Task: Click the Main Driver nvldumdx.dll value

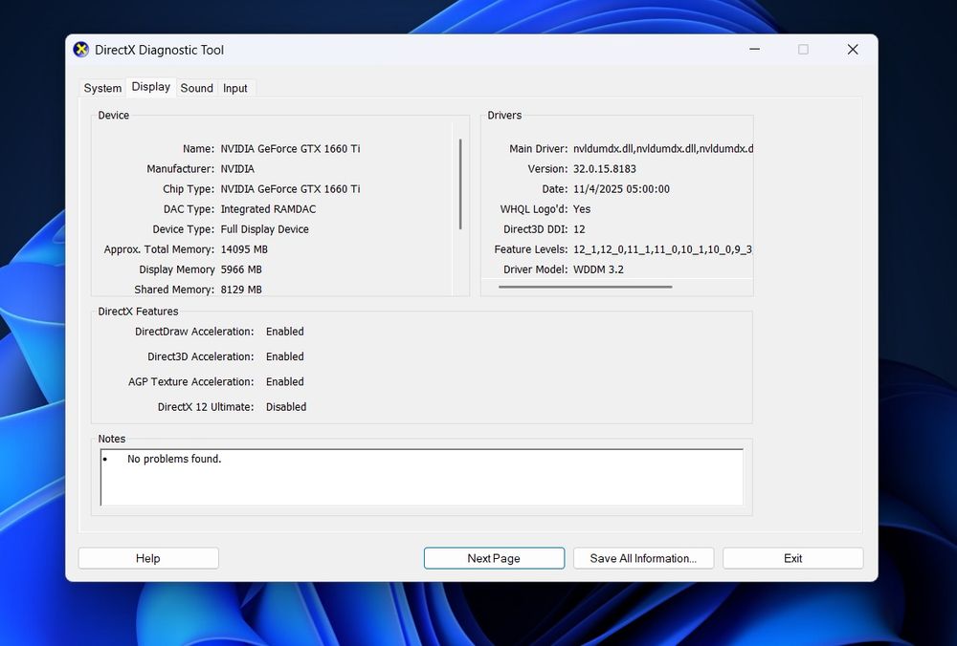Action: (x=663, y=149)
